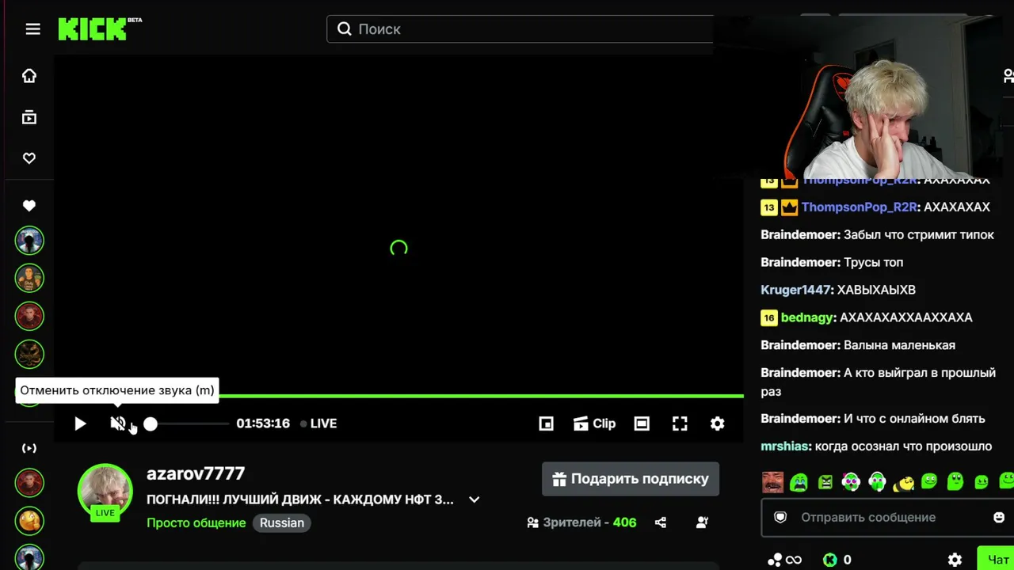The image size is (1014, 570).
Task: Insert the angry green square emote
Action: pyautogui.click(x=825, y=481)
